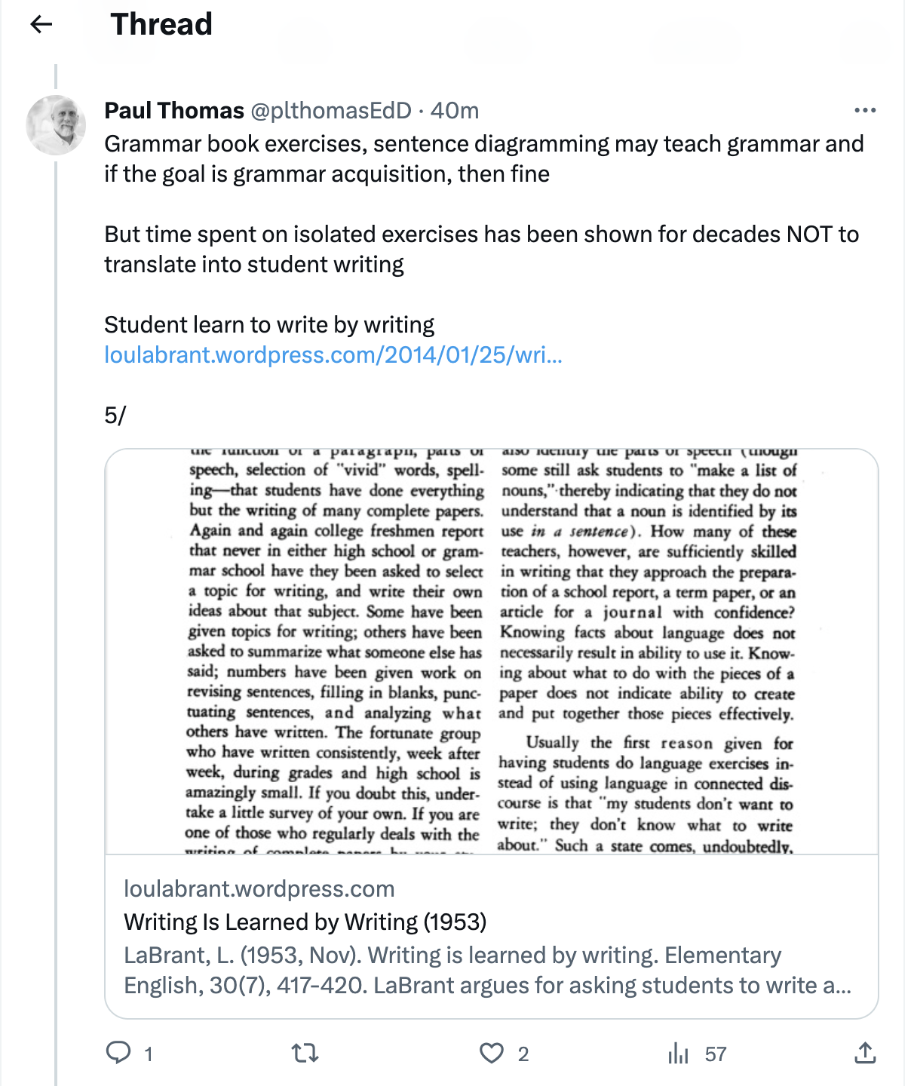
Task: Click the @plthomasEdD handle
Action: pos(331,111)
